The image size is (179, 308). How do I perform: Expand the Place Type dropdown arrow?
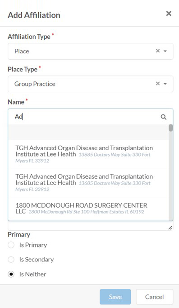coord(165,84)
